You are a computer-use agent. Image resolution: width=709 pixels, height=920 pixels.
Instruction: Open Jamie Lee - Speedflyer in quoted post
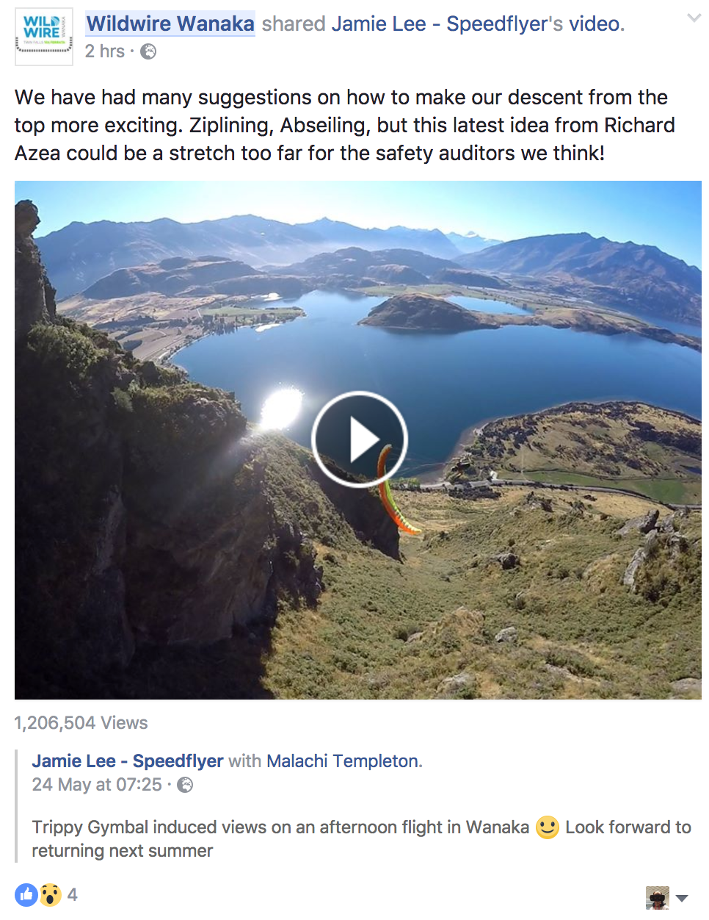click(x=128, y=761)
